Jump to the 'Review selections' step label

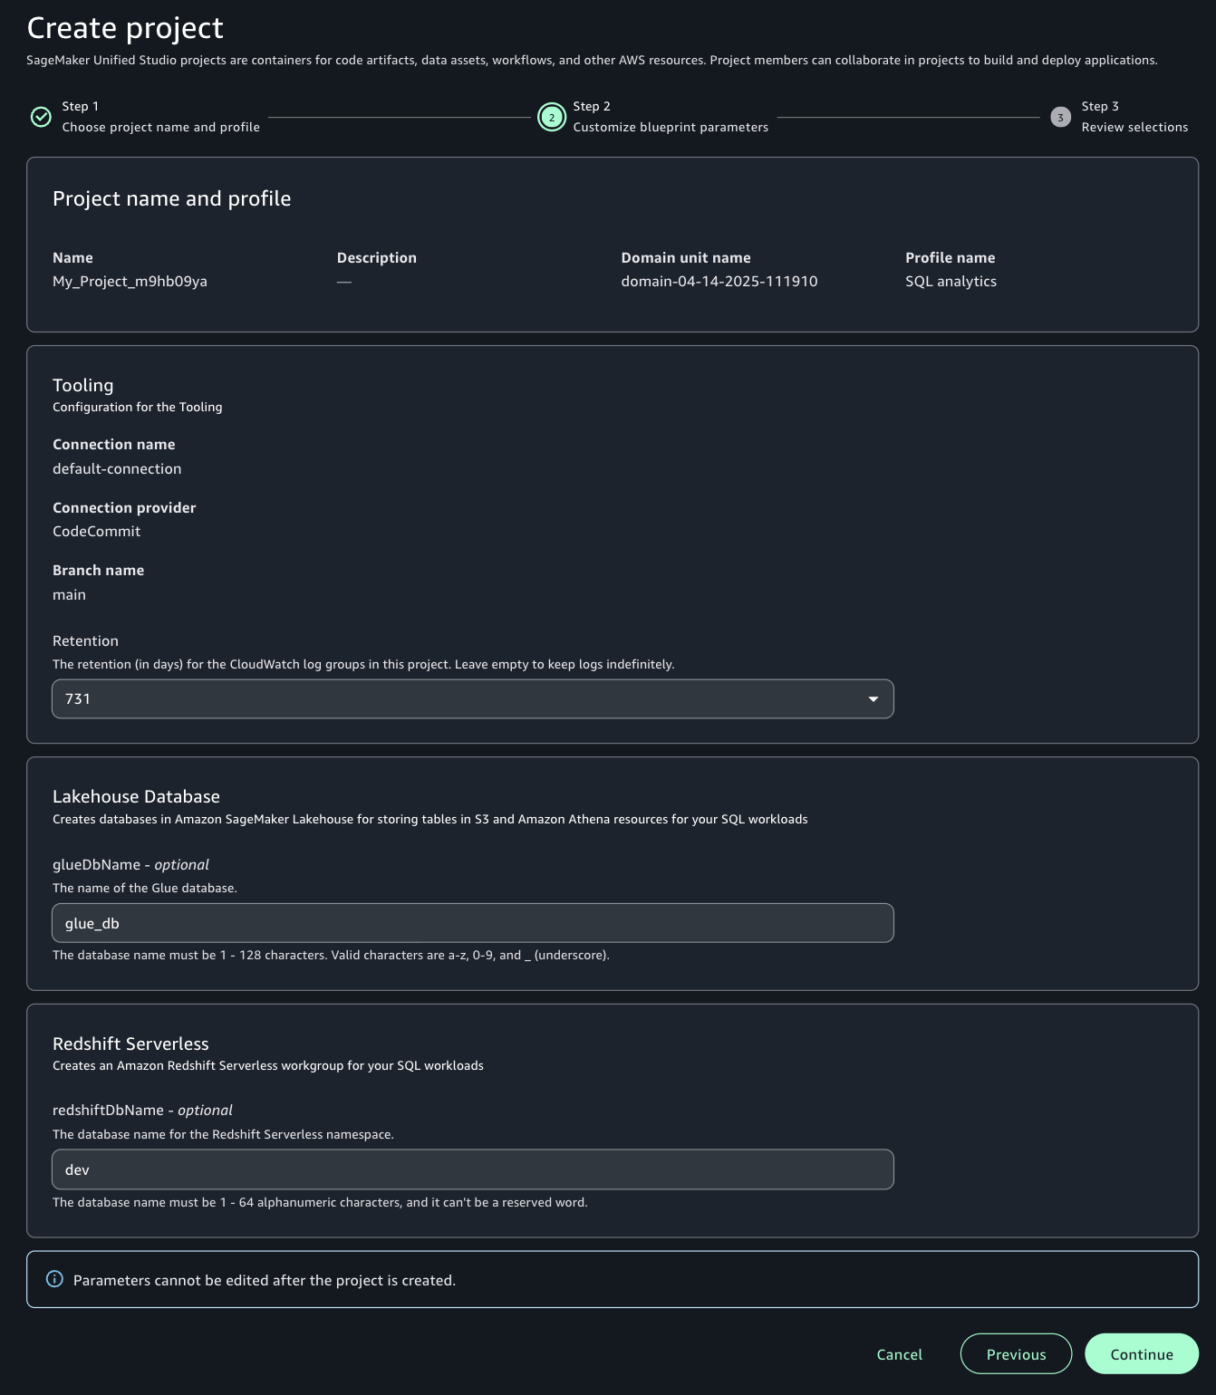1134,128
